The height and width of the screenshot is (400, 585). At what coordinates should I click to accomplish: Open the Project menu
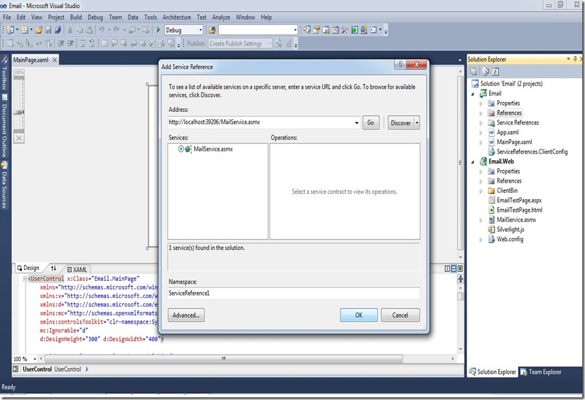point(56,17)
